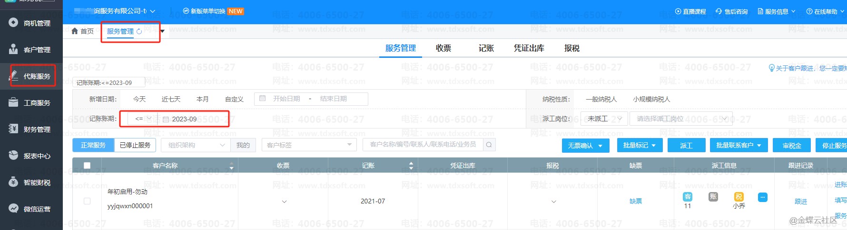Tick the checkbox for 年初启用-勿动 row
The width and height of the screenshot is (847, 230).
pos(87,201)
